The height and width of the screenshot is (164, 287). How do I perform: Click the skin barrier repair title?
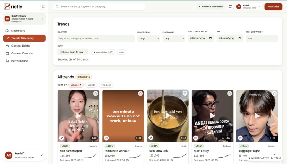pyautogui.click(x=71, y=151)
